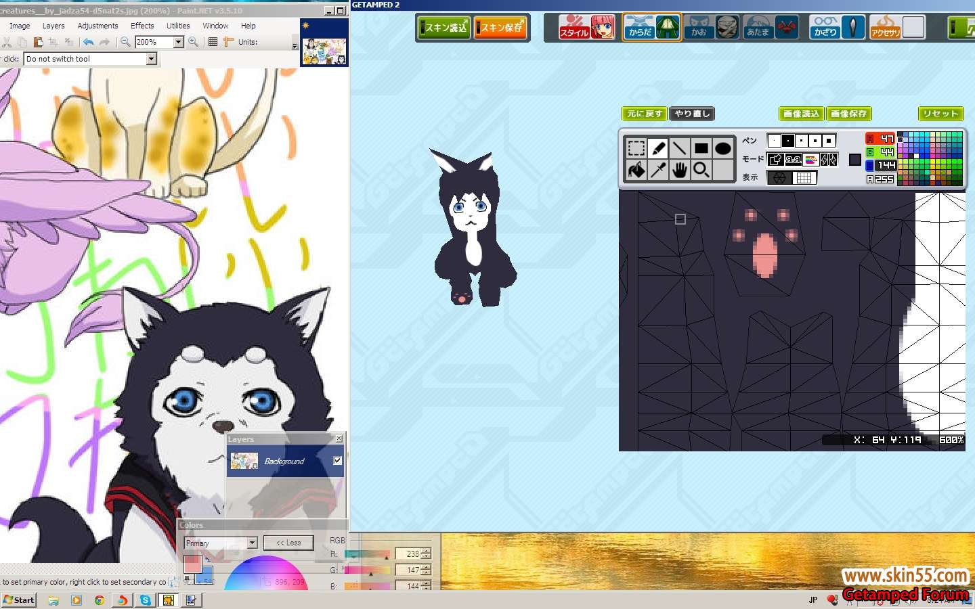Open the かお face category
Image resolution: width=975 pixels, height=609 pixels.
tap(711, 28)
